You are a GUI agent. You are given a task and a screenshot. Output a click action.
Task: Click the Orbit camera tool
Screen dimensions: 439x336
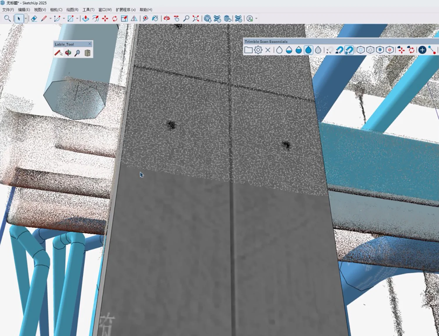(167, 19)
